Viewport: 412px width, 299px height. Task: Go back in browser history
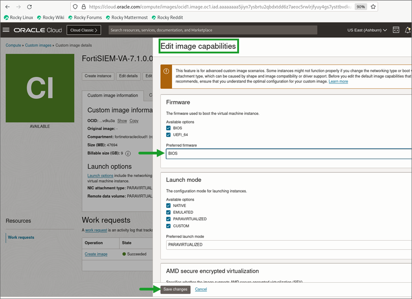(x=6, y=7)
